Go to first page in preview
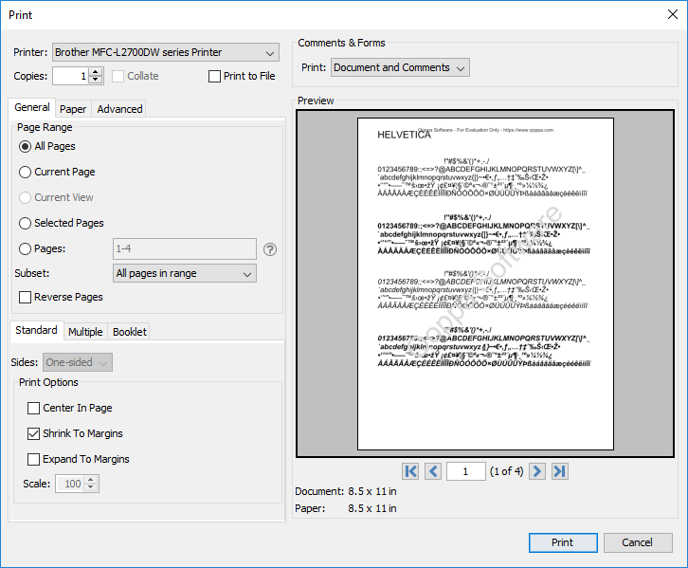 click(410, 471)
